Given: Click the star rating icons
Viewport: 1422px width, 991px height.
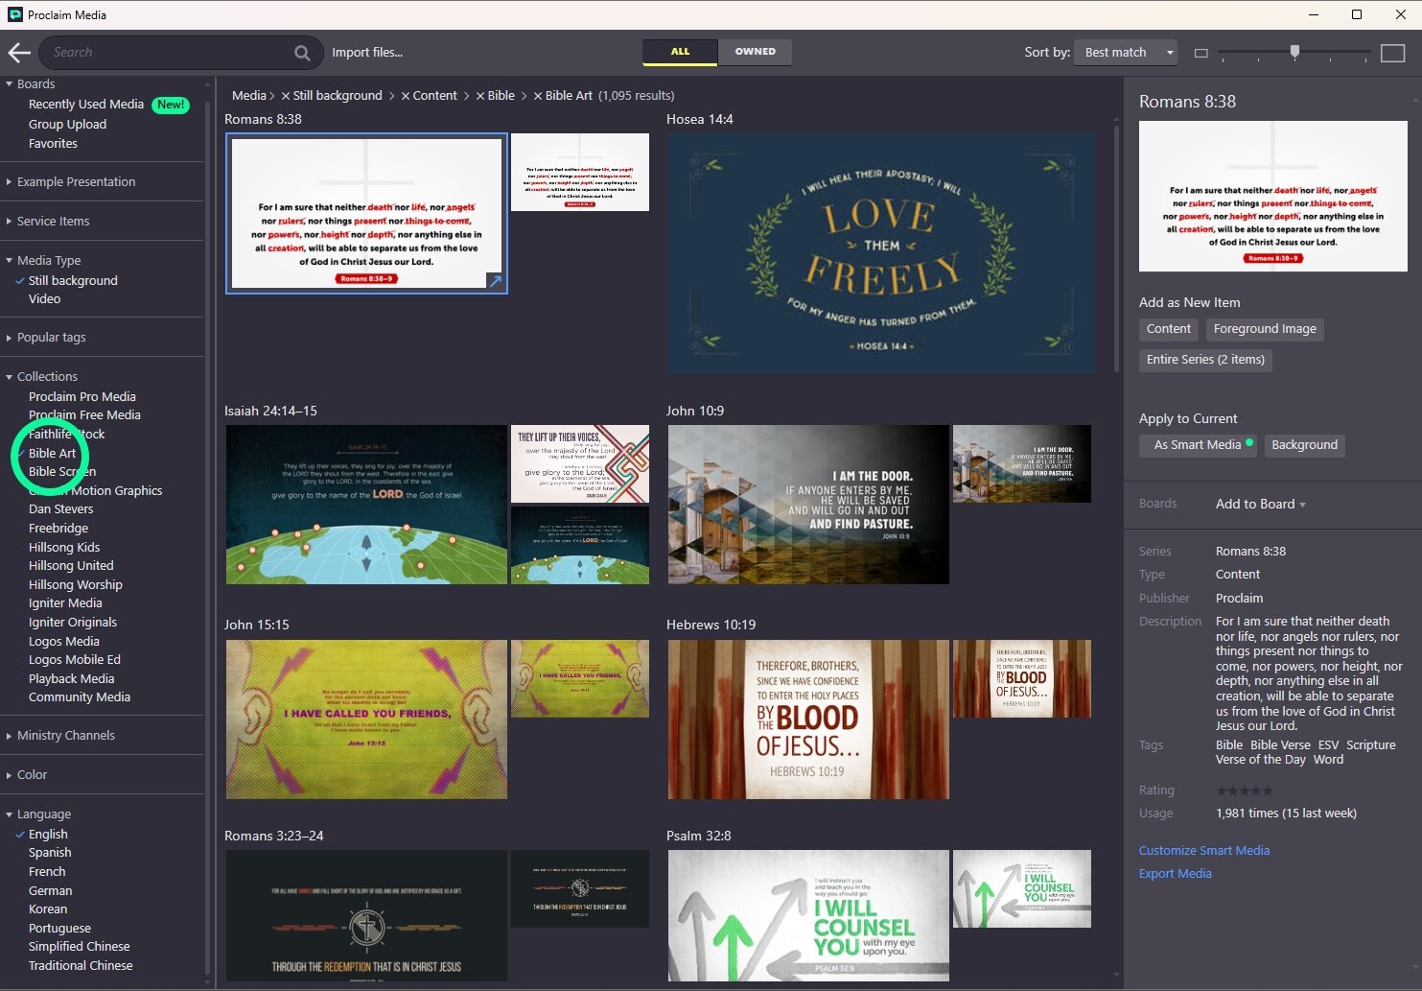Looking at the screenshot, I should (1244, 790).
